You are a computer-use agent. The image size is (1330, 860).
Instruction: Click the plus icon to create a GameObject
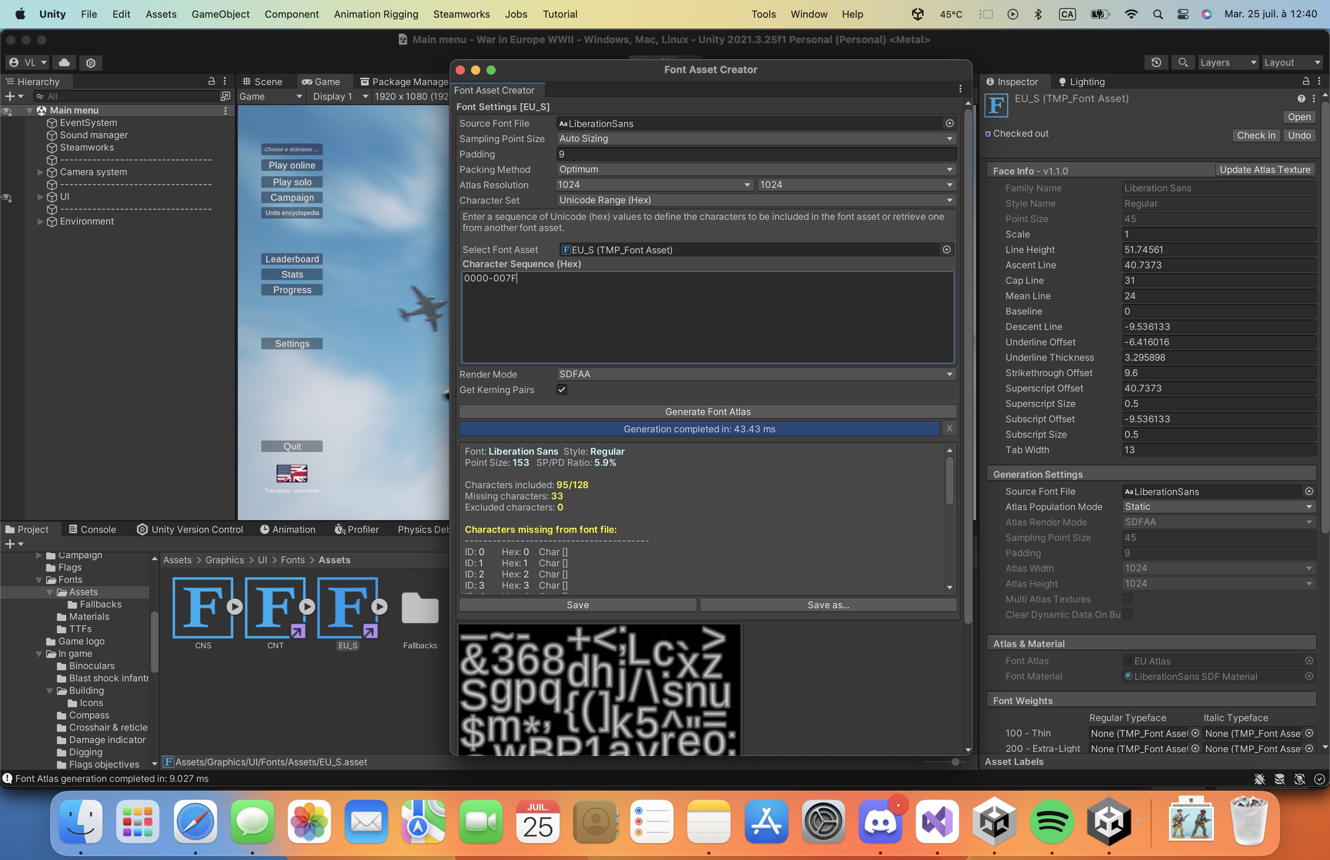(10, 95)
